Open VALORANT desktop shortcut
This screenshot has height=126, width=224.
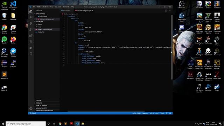(190, 76)
